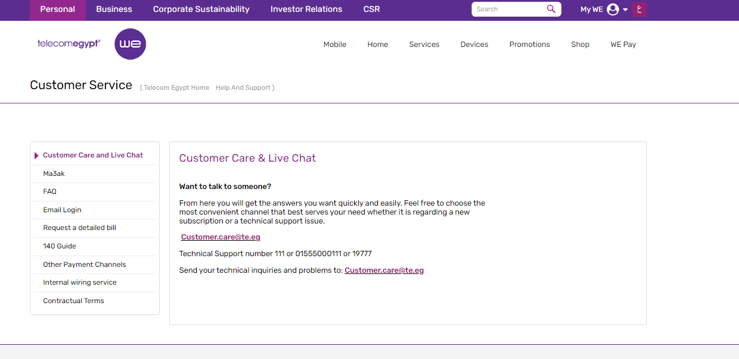Screen dimensions: 739x359
Task: Open the Contractual Terms link
Action: pyautogui.click(x=73, y=301)
